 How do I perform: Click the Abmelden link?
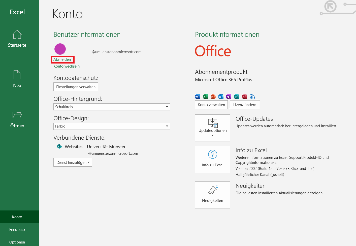click(62, 59)
